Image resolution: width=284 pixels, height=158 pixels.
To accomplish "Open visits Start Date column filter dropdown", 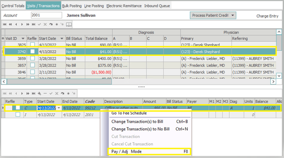I will tap(62, 39).
